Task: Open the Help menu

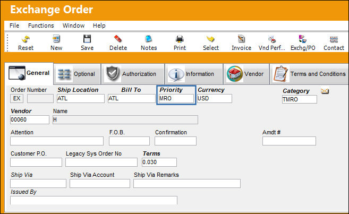Action: point(99,25)
